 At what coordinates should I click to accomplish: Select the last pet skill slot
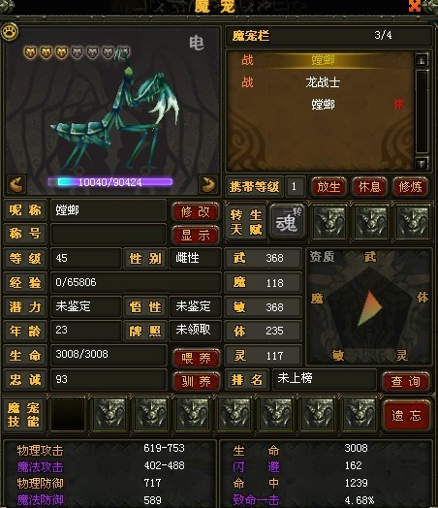[360, 414]
